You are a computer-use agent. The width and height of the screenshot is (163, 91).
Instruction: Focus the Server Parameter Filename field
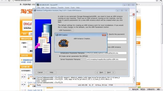(x=106, y=59)
